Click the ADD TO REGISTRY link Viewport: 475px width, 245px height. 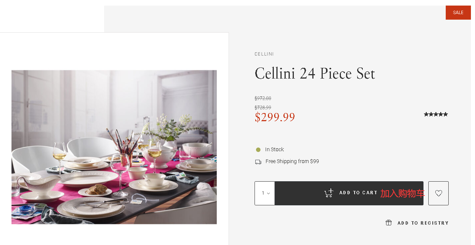pyautogui.click(x=423, y=223)
